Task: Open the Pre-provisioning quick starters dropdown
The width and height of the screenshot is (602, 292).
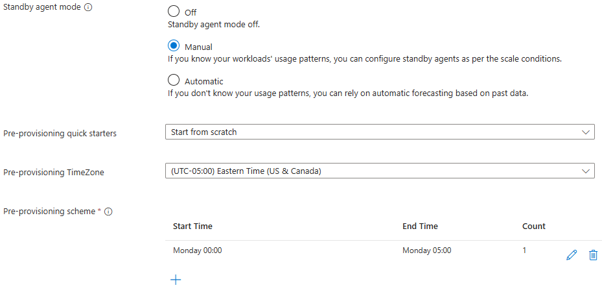Action: (x=379, y=132)
